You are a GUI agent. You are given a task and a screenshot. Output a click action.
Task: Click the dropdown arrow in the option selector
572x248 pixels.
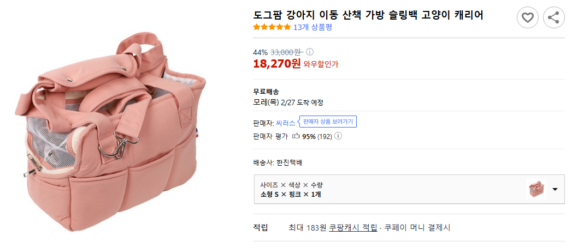(555, 189)
